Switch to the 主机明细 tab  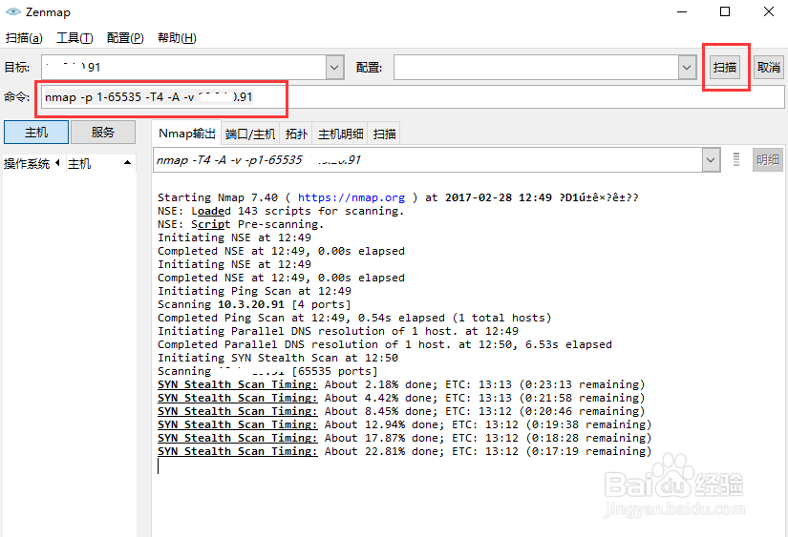click(x=340, y=134)
